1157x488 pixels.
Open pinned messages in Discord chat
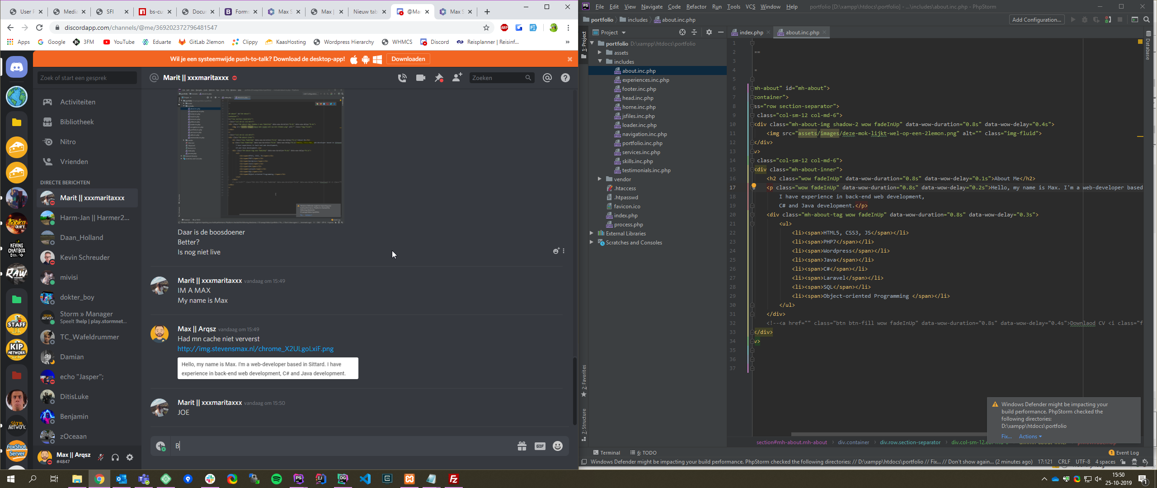tap(439, 78)
